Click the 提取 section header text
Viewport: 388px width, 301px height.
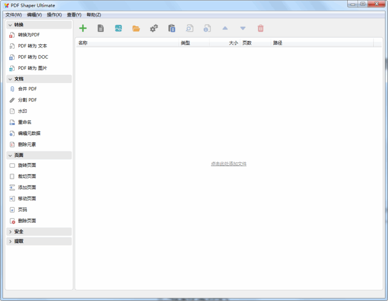click(x=19, y=241)
